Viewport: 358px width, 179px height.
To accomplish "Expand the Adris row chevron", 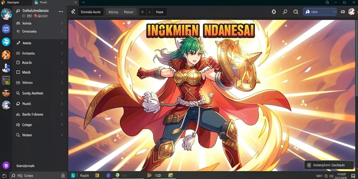I will tap(62, 43).
